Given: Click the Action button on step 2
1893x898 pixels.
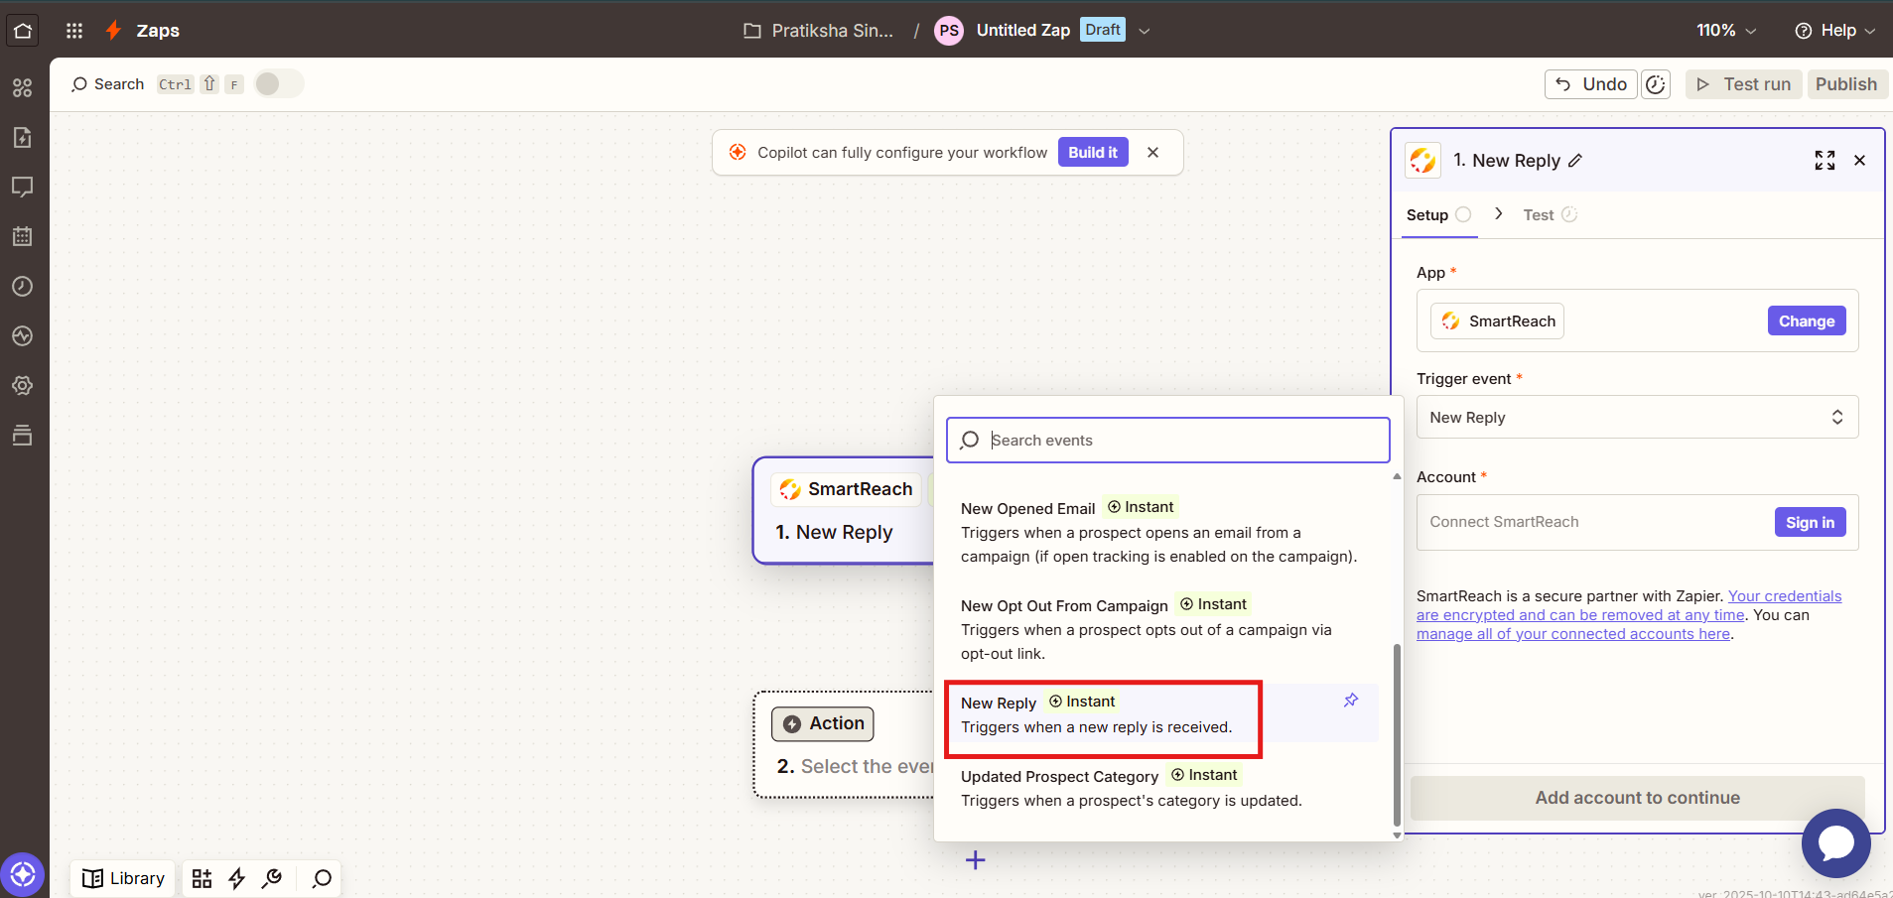Looking at the screenshot, I should pyautogui.click(x=823, y=724).
